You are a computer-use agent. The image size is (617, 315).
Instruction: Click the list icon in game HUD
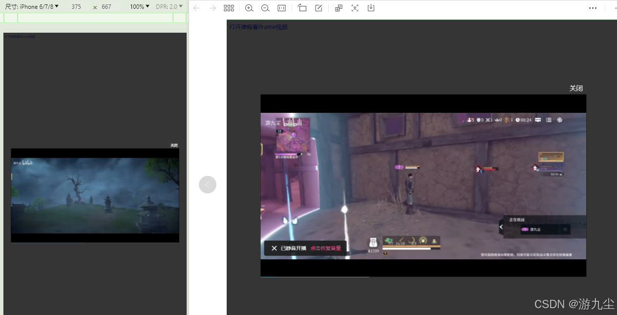pyautogui.click(x=549, y=120)
